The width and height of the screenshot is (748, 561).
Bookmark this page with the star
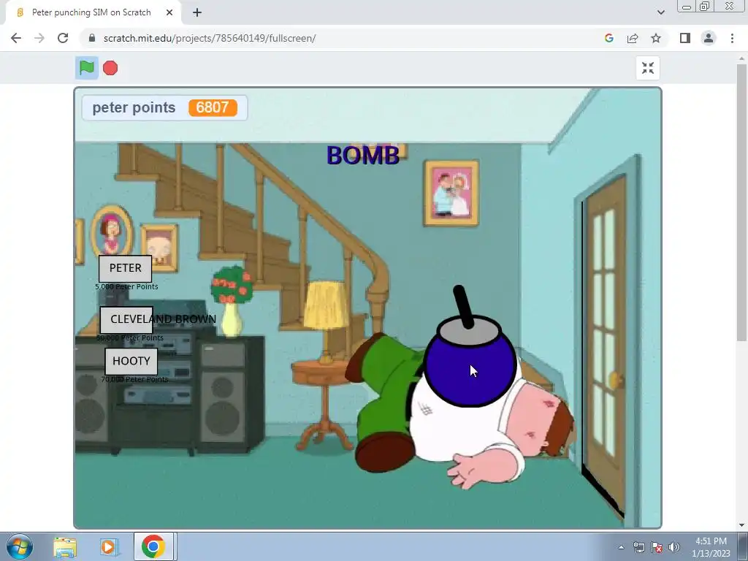(x=656, y=38)
